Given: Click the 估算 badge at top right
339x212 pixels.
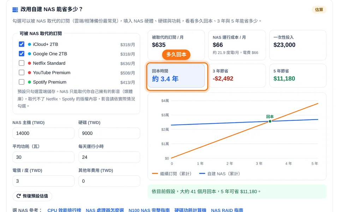Looking at the screenshot, I should [319, 10].
